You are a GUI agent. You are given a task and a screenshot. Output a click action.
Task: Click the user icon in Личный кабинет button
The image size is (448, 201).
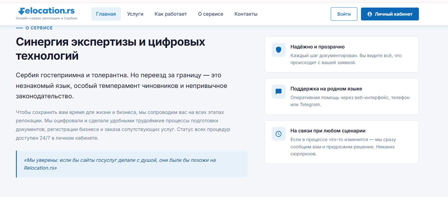[x=370, y=14]
